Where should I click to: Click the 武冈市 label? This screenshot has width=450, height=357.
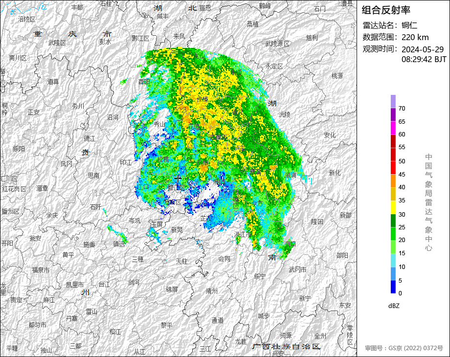pos(297,269)
